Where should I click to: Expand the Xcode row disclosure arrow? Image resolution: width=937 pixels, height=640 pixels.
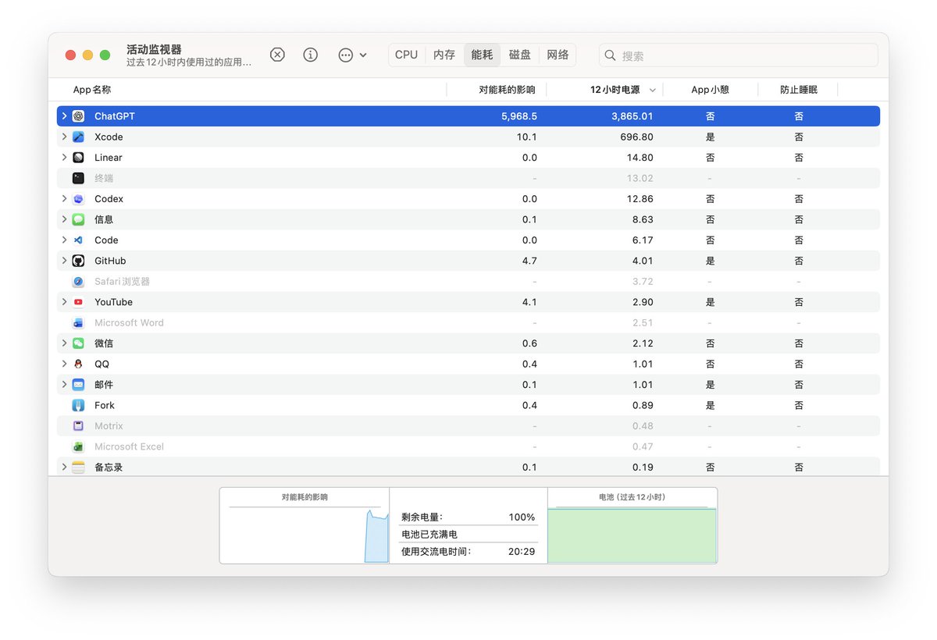64,137
